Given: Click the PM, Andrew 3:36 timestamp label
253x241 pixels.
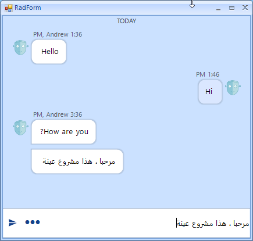Looking at the screenshot, I should coord(58,114).
